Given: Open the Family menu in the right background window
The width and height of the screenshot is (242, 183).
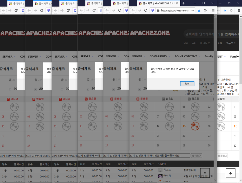Looking at the screenshot, I should [x=234, y=56].
